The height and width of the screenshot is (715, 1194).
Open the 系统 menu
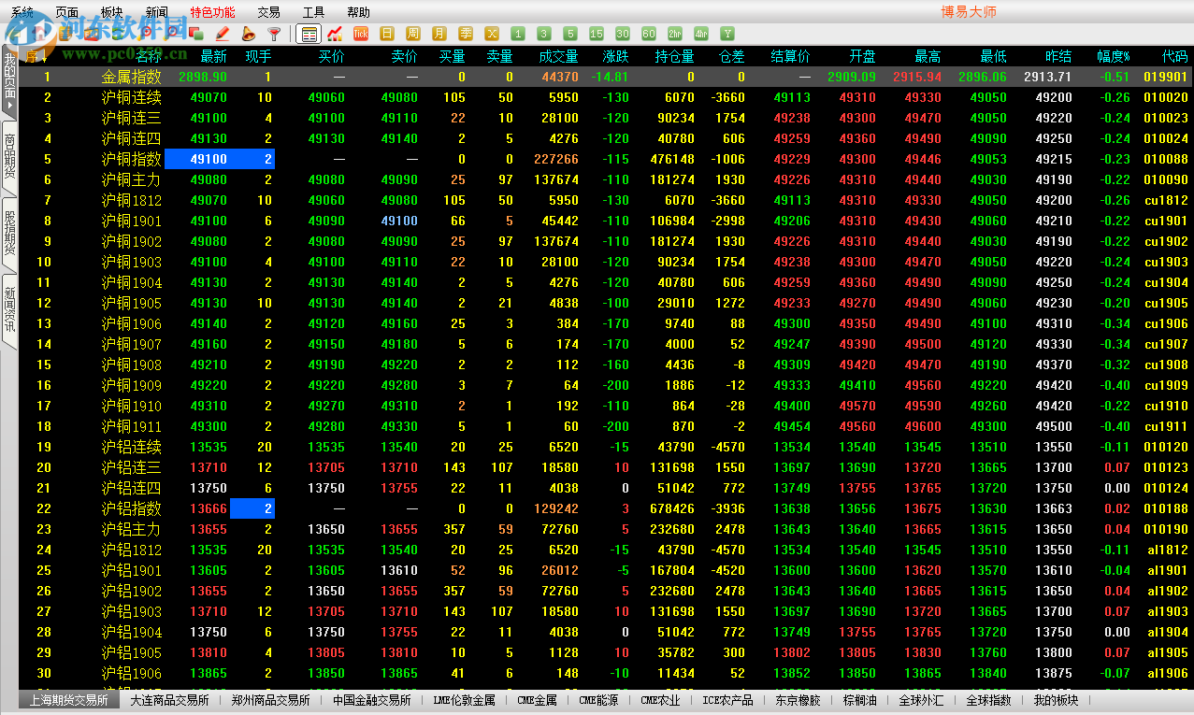point(22,12)
